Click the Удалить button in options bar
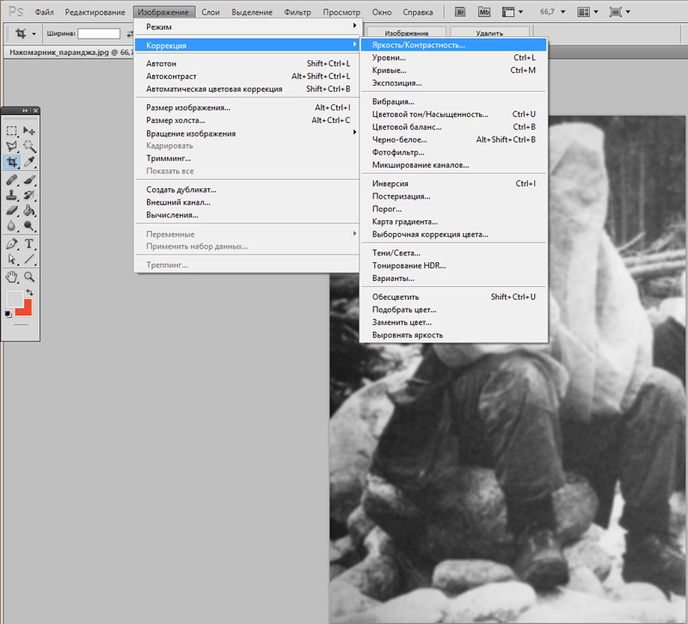This screenshot has width=688, height=624. tap(489, 33)
